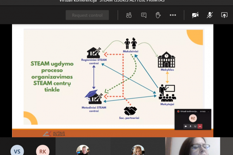Toggle microphone in the small call window

coord(191,126)
